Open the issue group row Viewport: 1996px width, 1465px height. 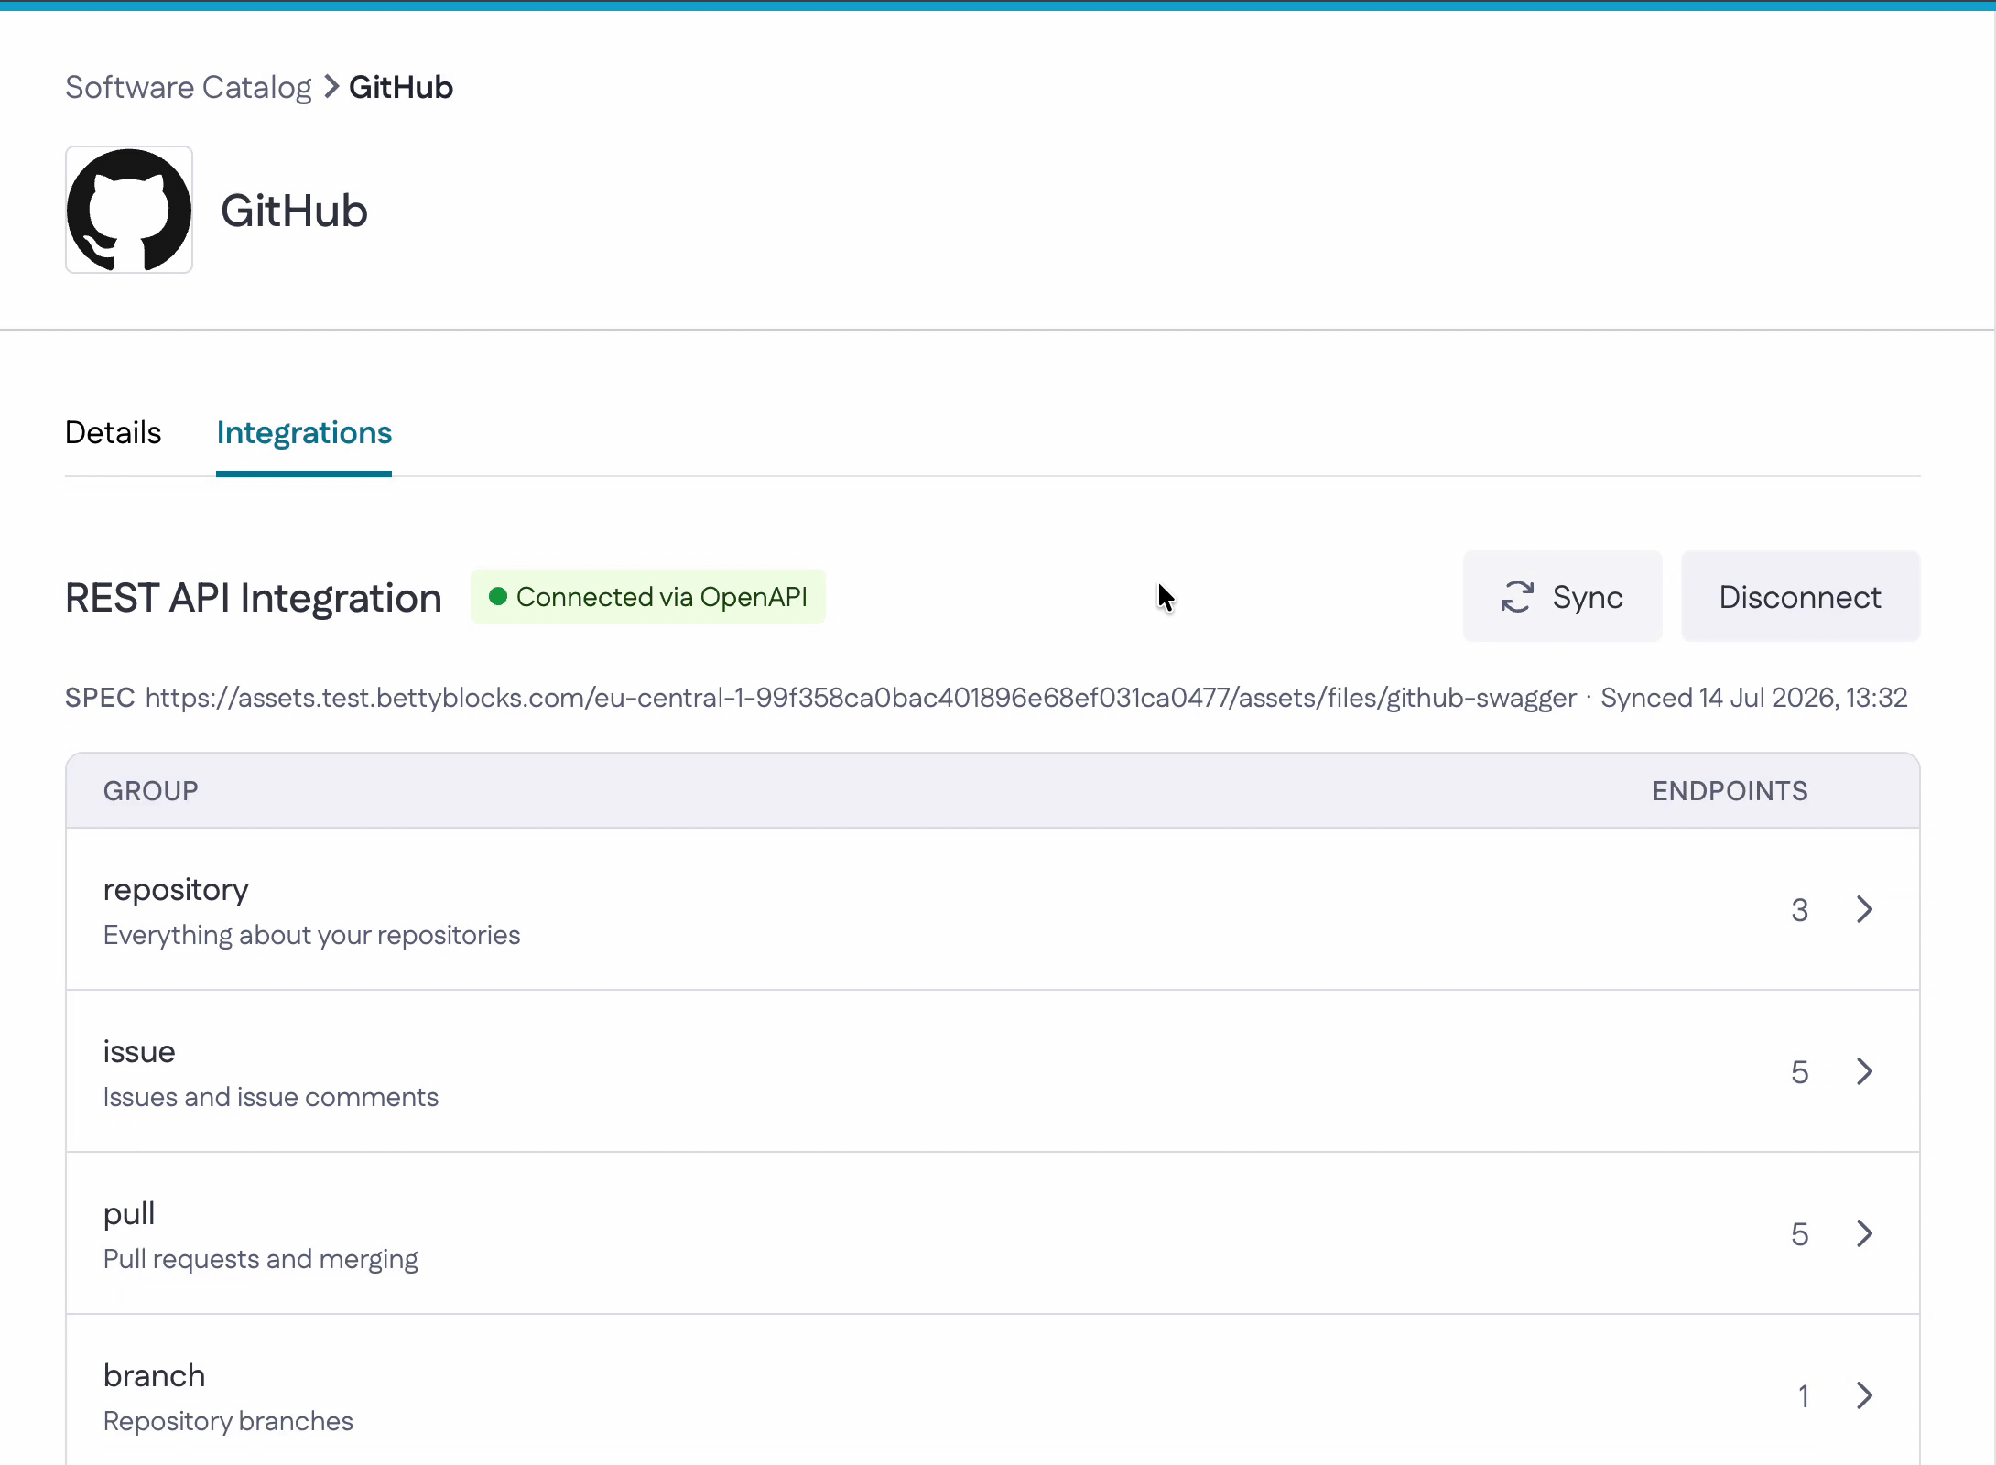pyautogui.click(x=993, y=1071)
